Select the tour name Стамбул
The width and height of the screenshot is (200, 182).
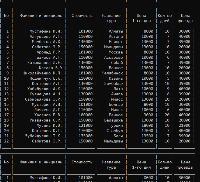pos(115,131)
